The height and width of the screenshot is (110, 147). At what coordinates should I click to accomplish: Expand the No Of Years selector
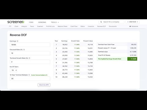pos(13,70)
